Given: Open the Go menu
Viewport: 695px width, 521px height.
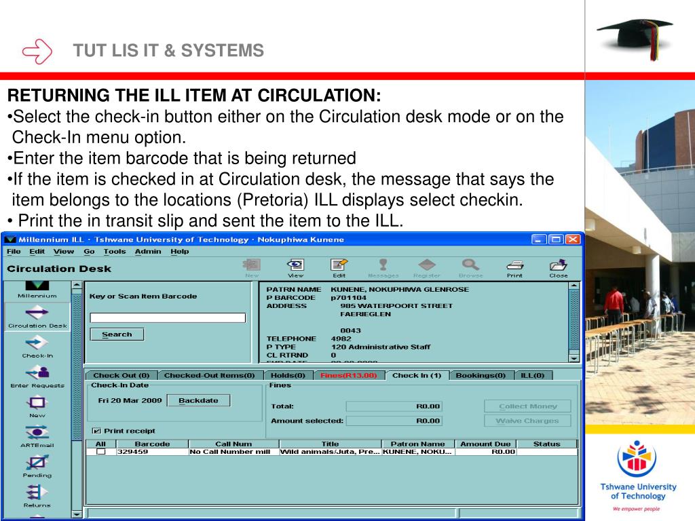Looking at the screenshot, I should click(x=89, y=251).
